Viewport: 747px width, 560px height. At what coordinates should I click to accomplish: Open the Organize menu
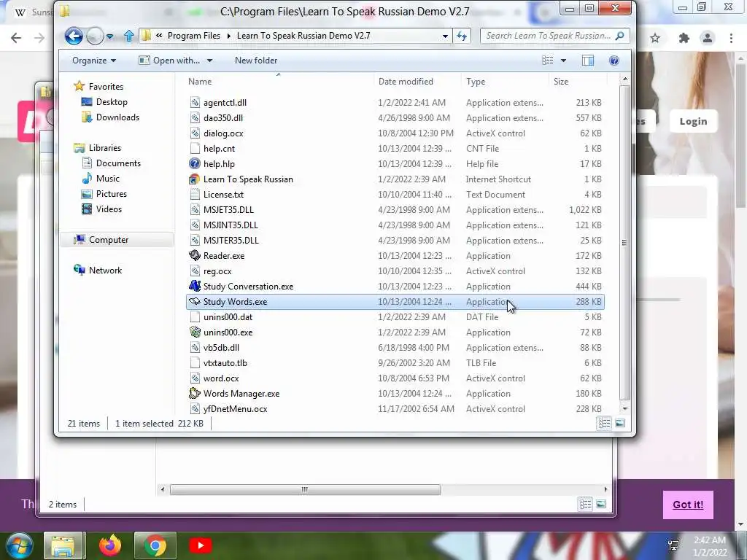pos(94,61)
